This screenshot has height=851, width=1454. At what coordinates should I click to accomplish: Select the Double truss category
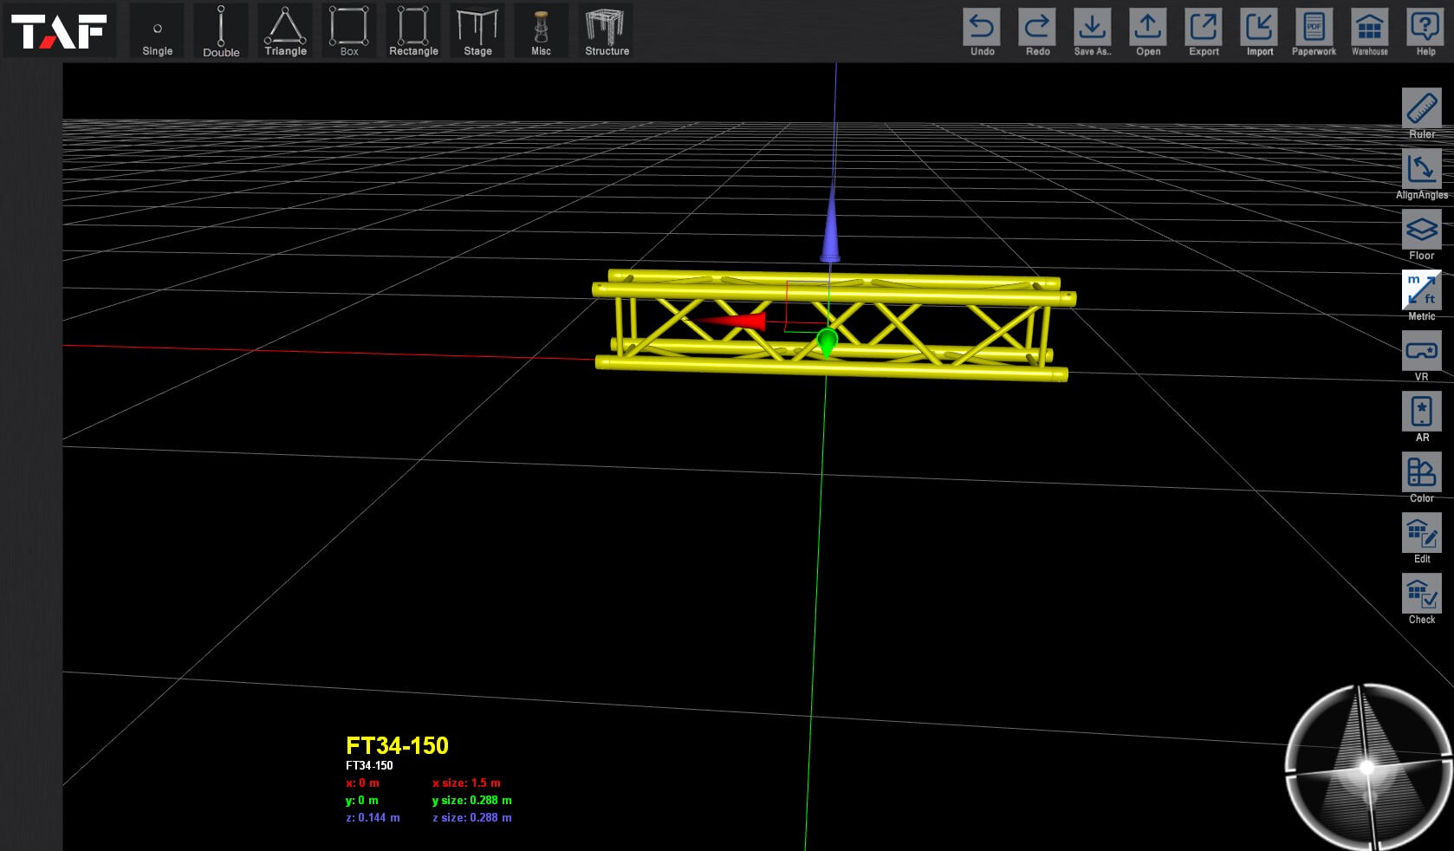221,31
